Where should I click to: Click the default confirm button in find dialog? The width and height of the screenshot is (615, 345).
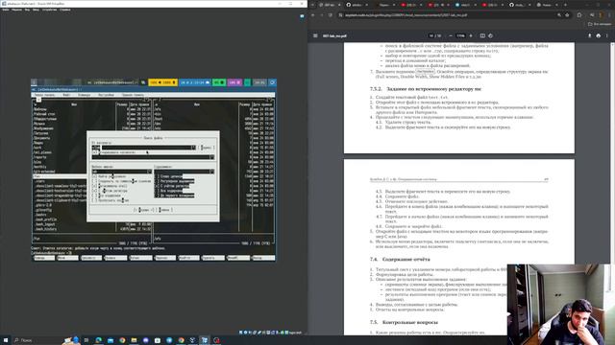click(x=144, y=210)
